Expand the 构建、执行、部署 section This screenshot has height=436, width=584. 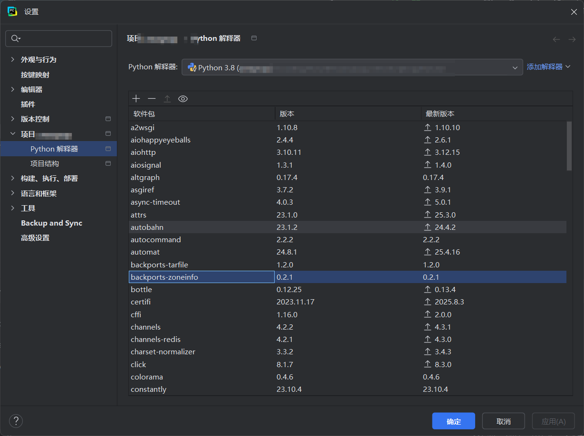tap(50, 178)
